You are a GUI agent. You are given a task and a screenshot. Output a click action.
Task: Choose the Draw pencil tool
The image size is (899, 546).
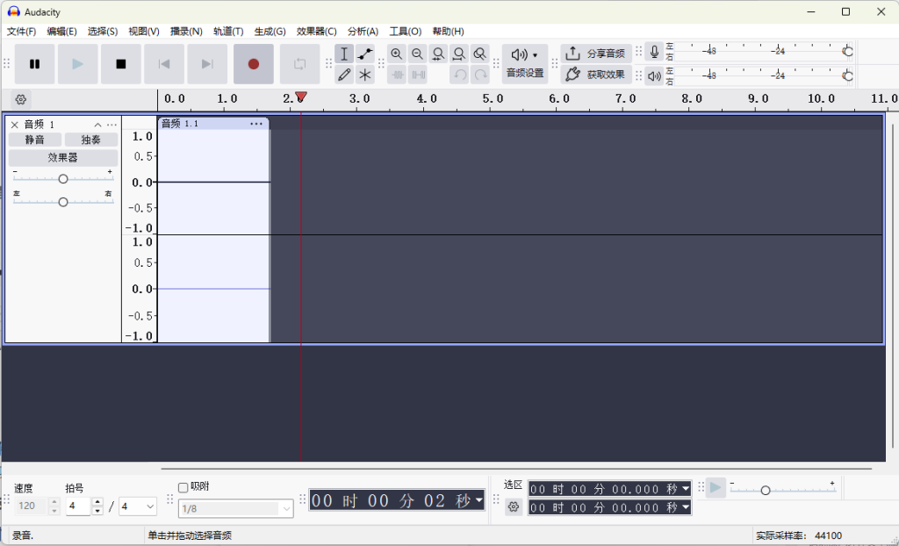click(344, 75)
